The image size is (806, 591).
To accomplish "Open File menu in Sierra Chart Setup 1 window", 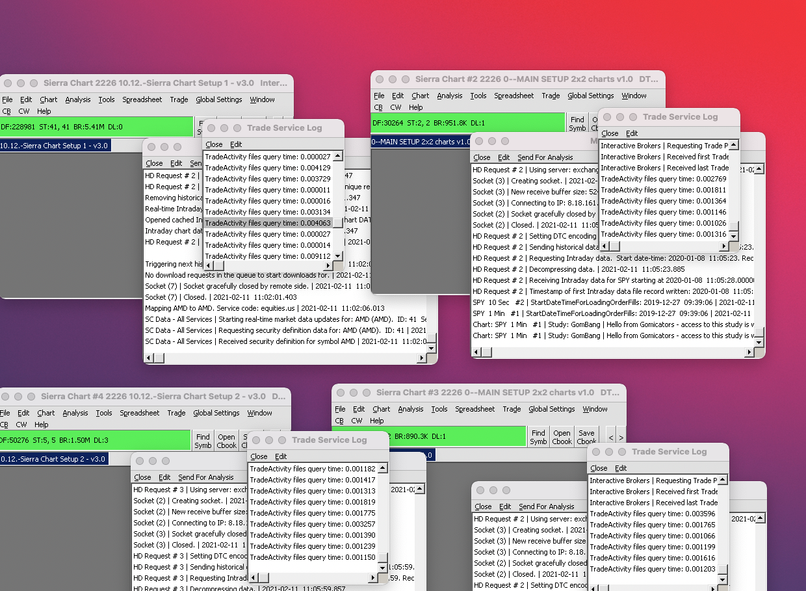I will (x=7, y=99).
